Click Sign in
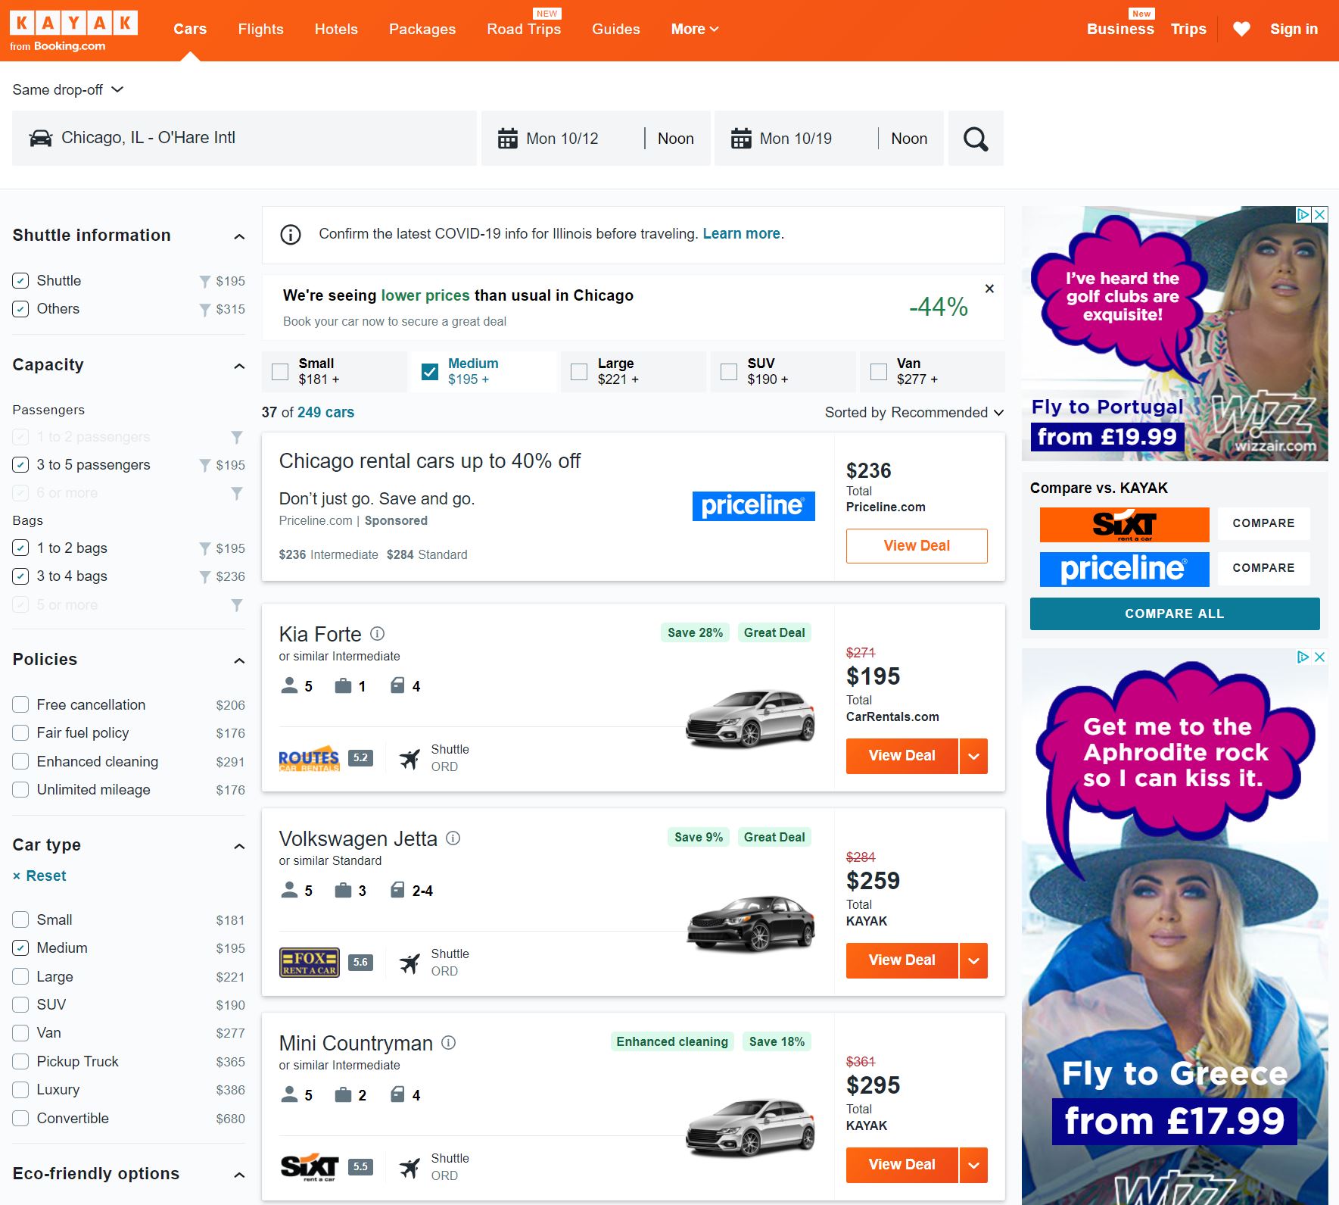Screen dimensions: 1339x1205 tap(1294, 29)
